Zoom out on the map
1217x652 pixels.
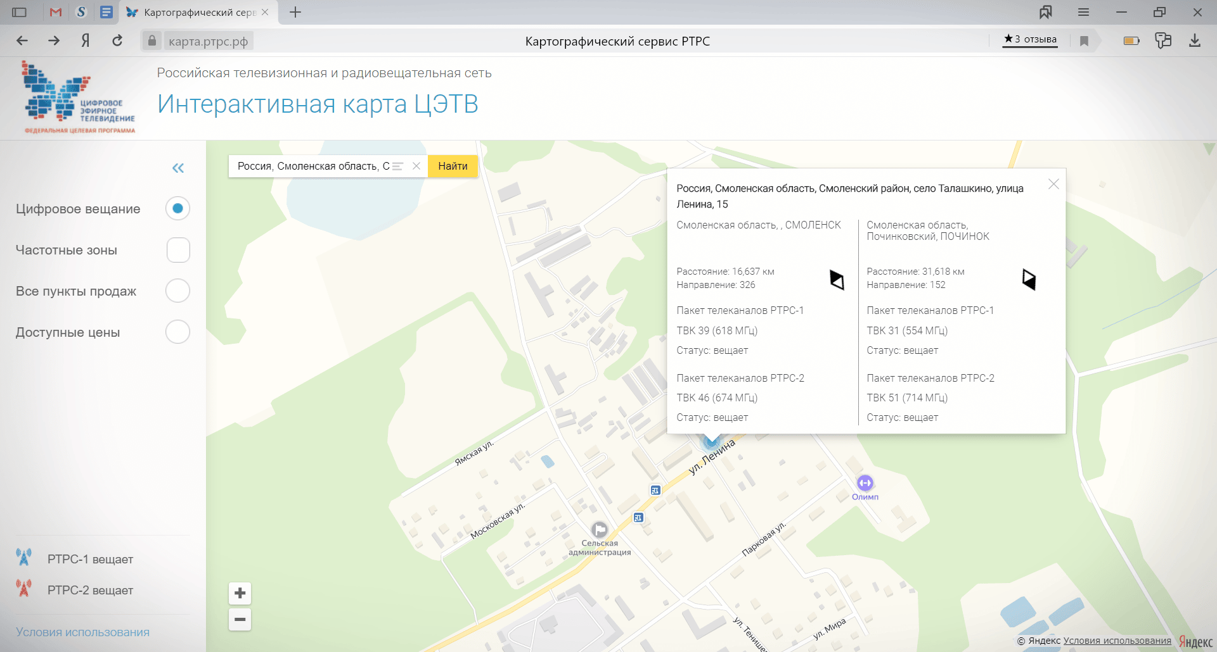(x=240, y=619)
